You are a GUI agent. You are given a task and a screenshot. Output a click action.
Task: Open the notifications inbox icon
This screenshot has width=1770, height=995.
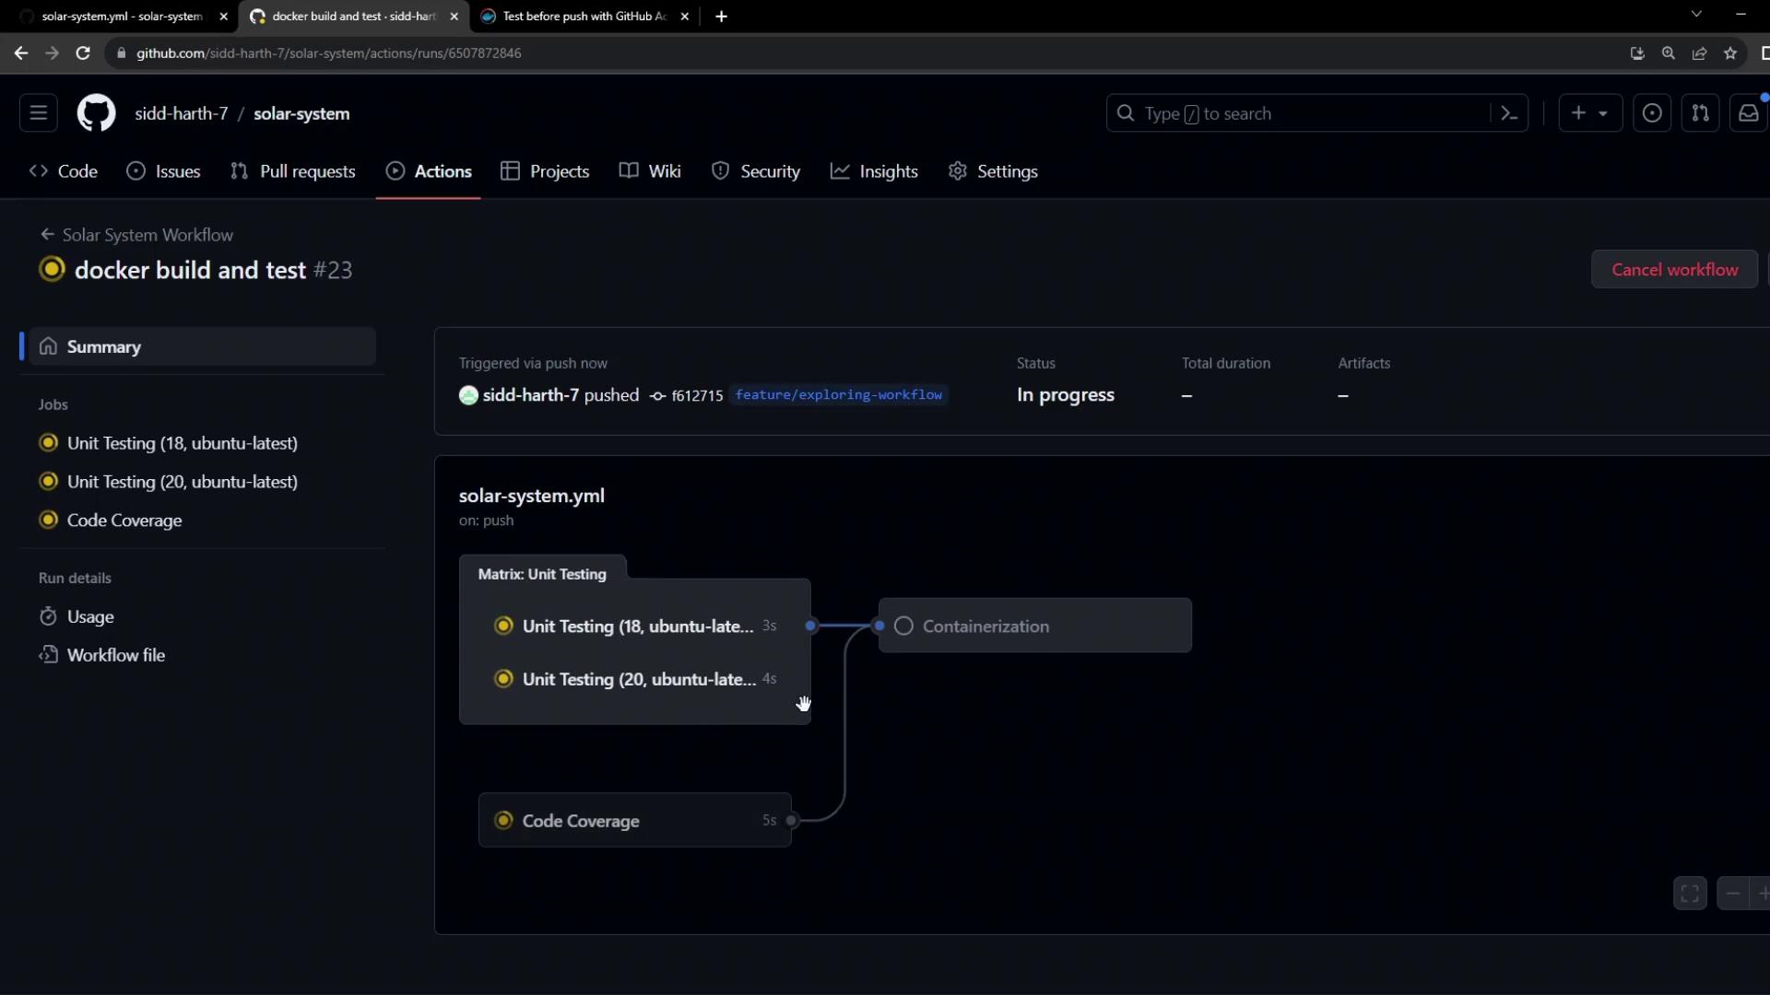[1748, 112]
